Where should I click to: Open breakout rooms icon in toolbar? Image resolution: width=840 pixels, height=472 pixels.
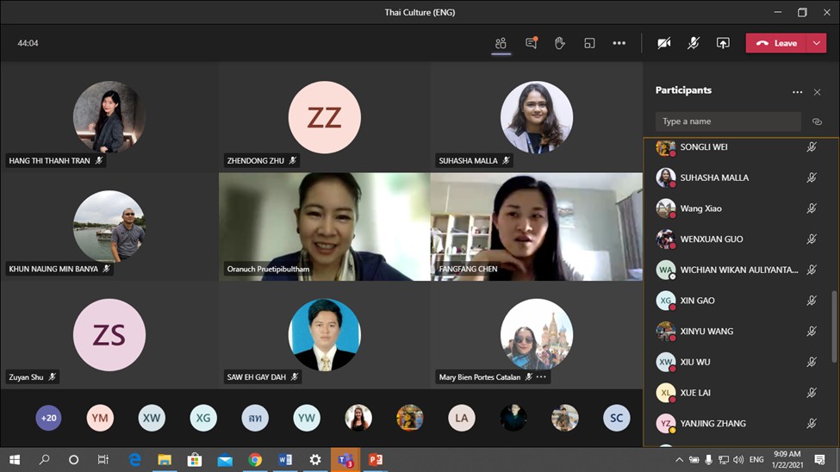point(589,43)
